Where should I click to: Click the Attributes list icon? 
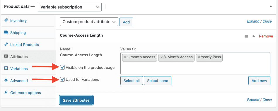(6, 57)
